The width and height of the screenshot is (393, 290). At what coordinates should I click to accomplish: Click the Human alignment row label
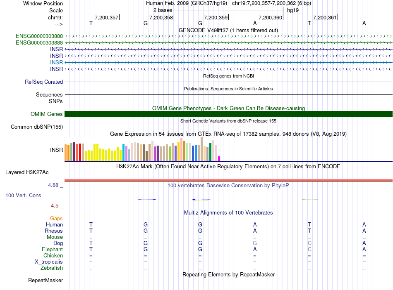pyautogui.click(x=54, y=224)
